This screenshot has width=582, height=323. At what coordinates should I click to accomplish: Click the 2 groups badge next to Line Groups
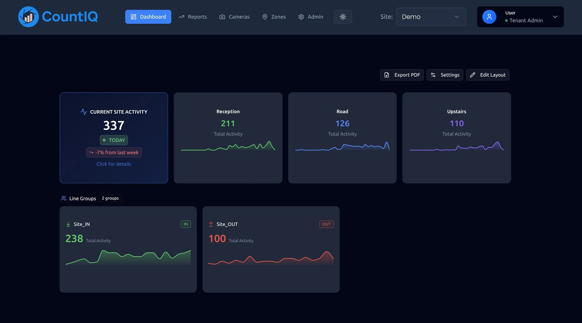110,198
